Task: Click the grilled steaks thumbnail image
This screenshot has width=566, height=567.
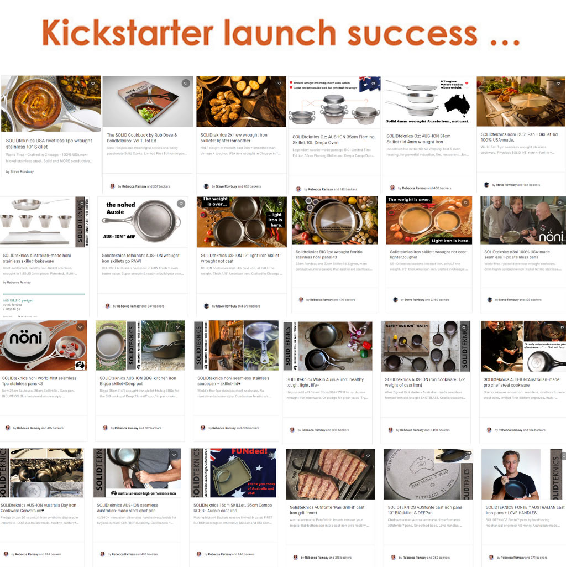Action: coord(331,475)
